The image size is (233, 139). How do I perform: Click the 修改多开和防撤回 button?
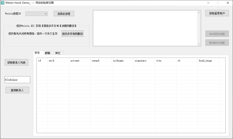point(73,34)
